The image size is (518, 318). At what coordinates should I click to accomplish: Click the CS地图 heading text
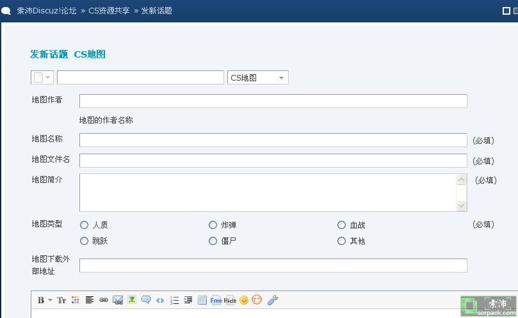tap(90, 54)
